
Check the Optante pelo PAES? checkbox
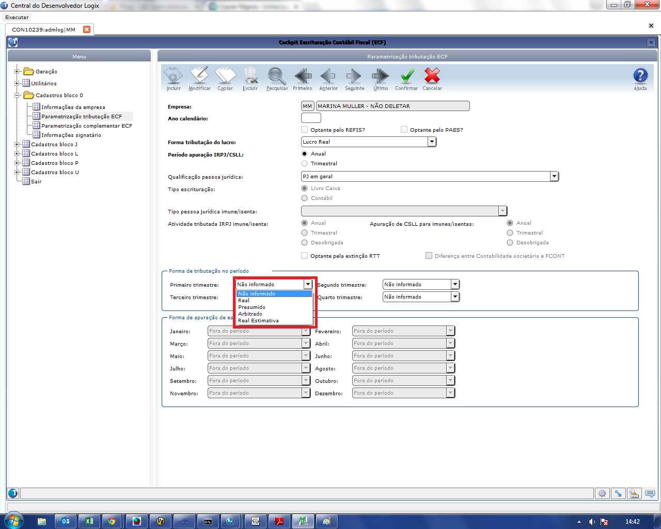click(x=404, y=130)
